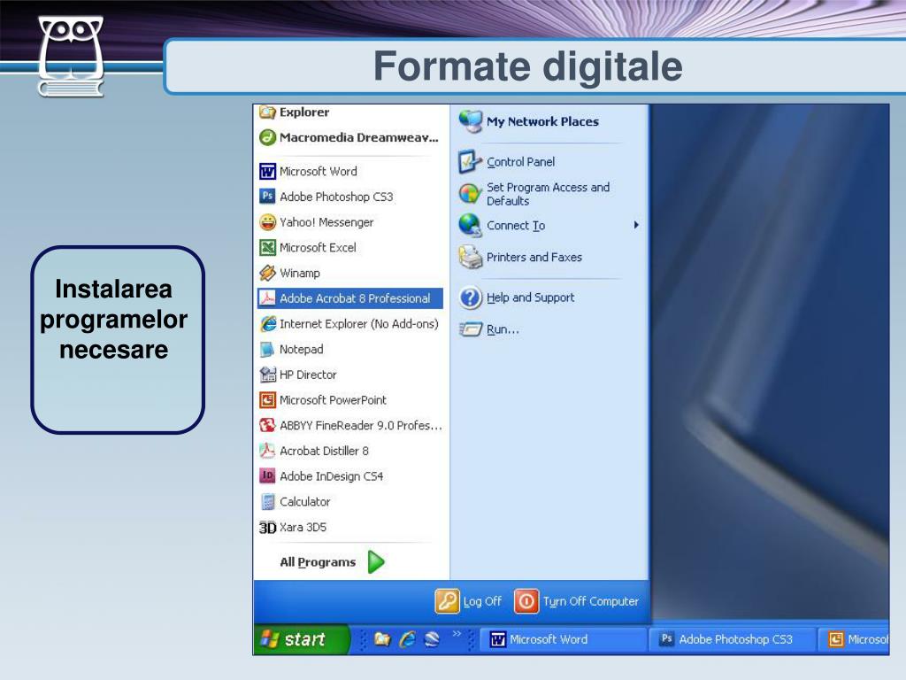Click the third quick launch globe icon

[x=432, y=639]
